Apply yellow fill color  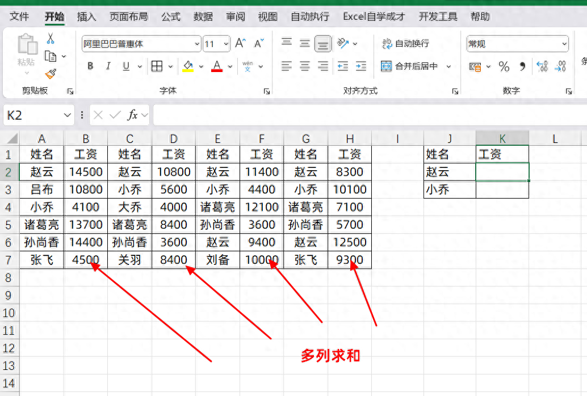188,66
